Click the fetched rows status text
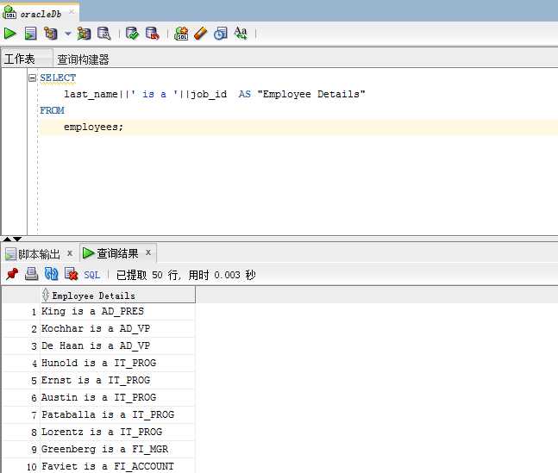 click(x=185, y=275)
